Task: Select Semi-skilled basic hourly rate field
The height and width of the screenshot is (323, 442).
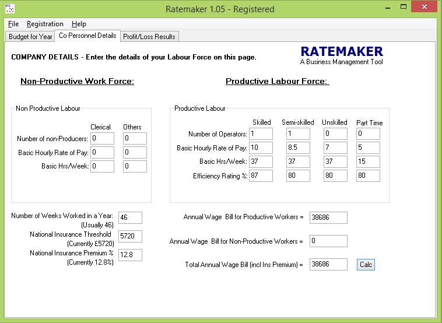Action: tap(297, 148)
